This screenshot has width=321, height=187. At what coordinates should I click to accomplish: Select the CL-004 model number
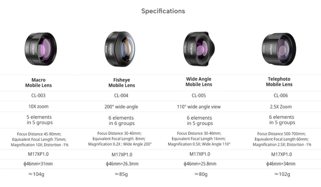[121, 96]
